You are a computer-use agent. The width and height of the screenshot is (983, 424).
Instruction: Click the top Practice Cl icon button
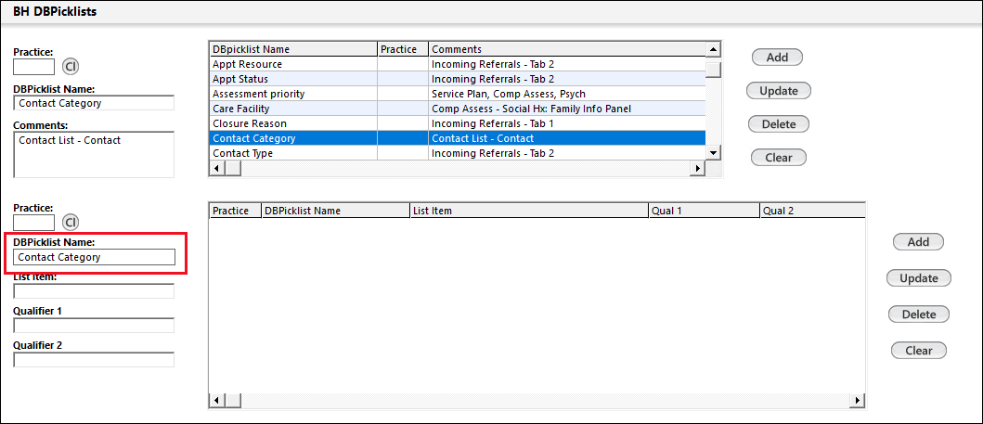(x=71, y=67)
